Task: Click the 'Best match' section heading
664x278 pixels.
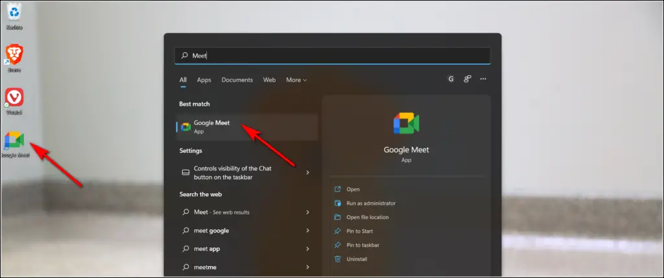Action: [x=195, y=104]
